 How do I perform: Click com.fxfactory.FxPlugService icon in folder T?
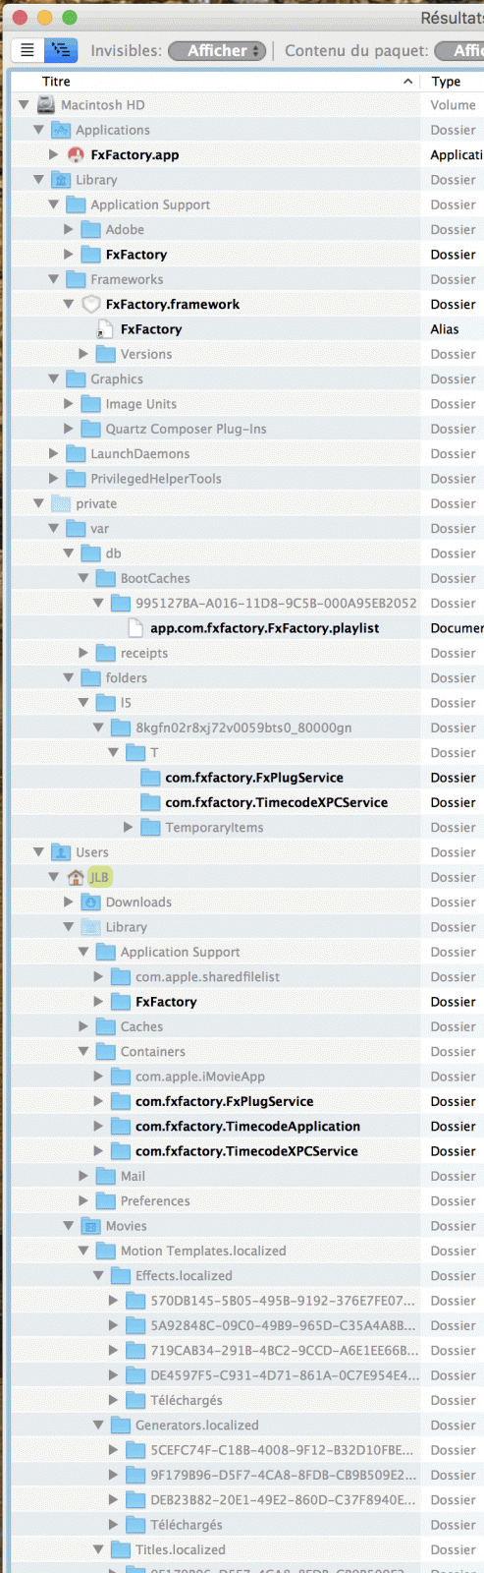click(x=150, y=778)
